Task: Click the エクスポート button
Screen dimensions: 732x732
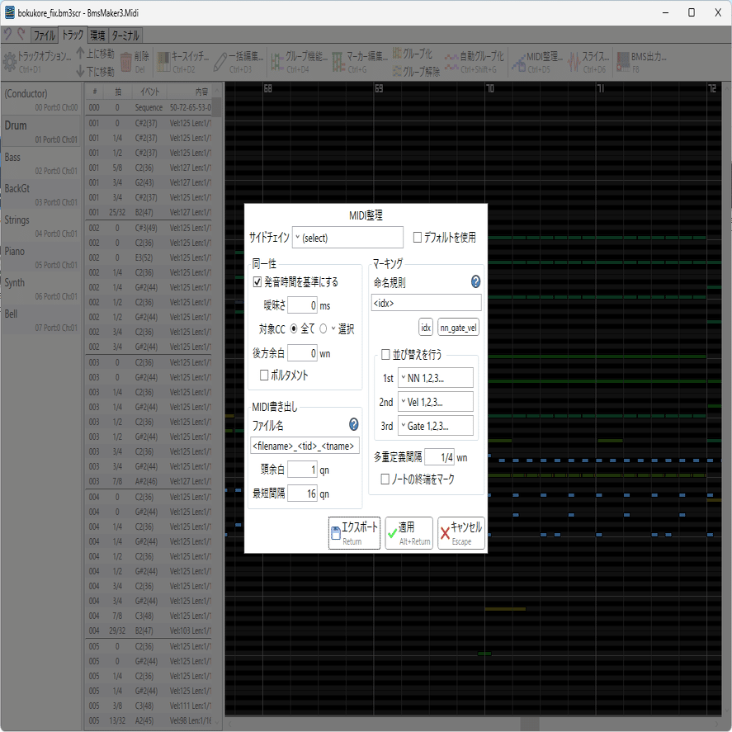Action: click(x=353, y=532)
